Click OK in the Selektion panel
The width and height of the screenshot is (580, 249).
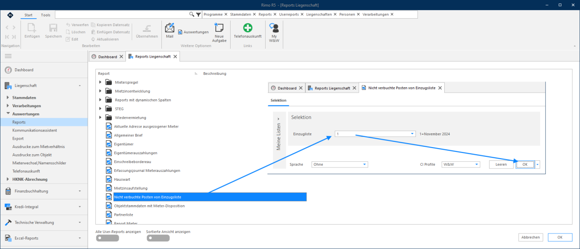(525, 164)
